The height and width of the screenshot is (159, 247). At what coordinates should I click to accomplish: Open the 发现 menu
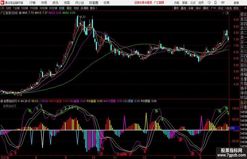click(x=67, y=3)
